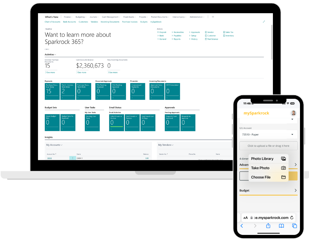Tap the AA reader text-size button
309x242 pixels.
(246, 218)
